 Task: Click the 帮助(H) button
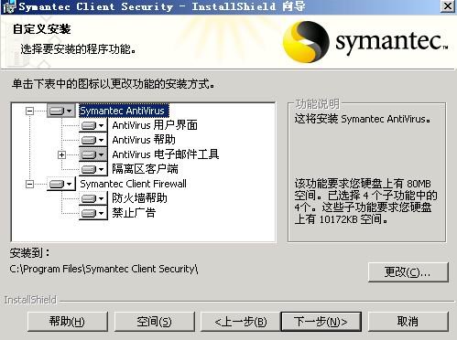point(68,322)
